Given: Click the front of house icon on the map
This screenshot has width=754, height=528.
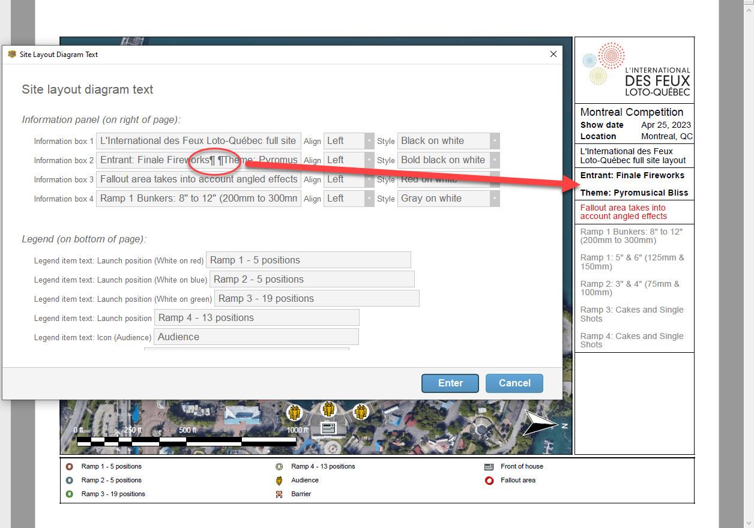Looking at the screenshot, I should 328,428.
